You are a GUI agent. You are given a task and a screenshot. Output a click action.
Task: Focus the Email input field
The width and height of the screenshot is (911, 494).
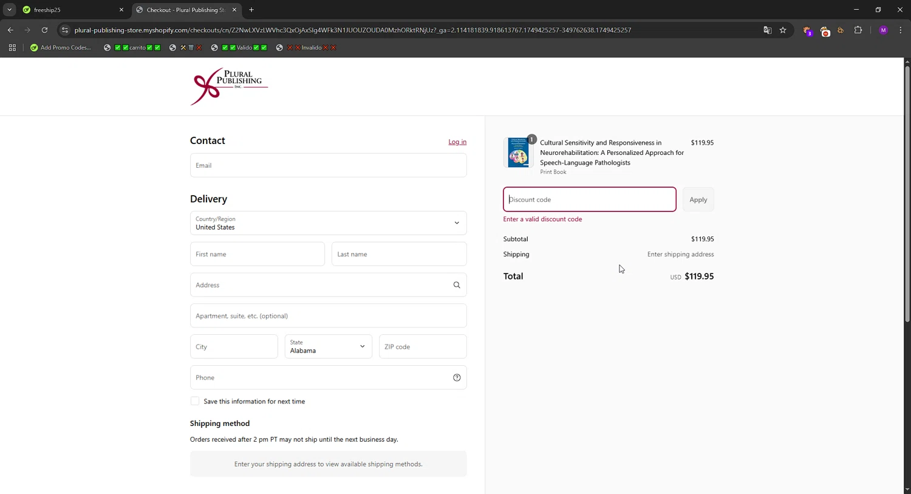click(x=328, y=165)
